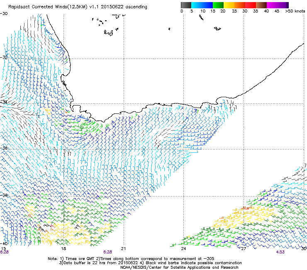Viewport: 307px width, 270px height.
Task: Click the latitude label "-36"
Action: [x=4, y=148]
